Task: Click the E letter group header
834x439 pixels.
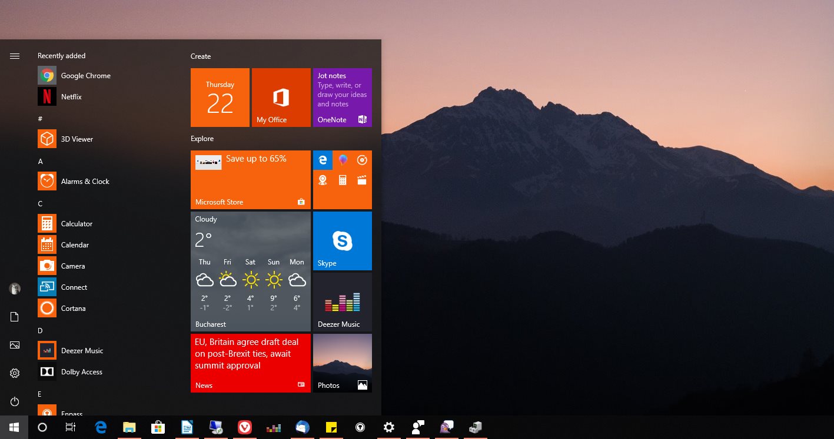Action: (40, 394)
